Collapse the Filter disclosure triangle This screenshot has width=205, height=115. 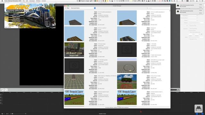click(65, 8)
